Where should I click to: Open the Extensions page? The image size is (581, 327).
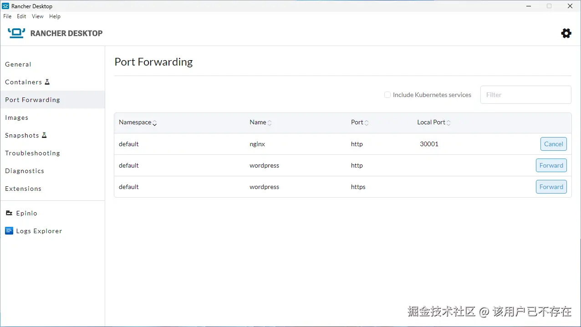52,189
